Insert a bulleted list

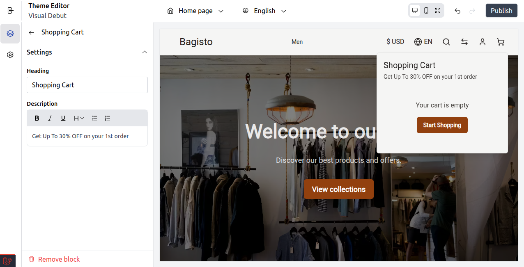[94, 118]
